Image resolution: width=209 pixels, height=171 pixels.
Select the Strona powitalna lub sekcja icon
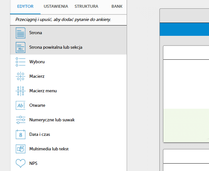[x=21, y=47]
